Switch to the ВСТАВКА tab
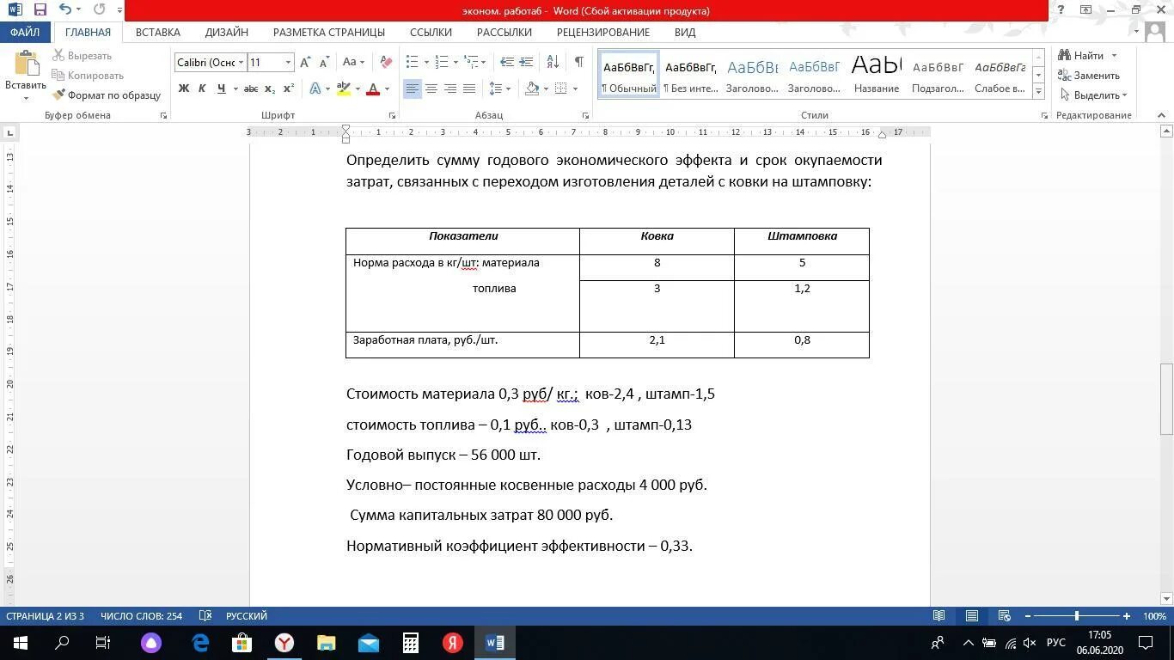 point(158,32)
